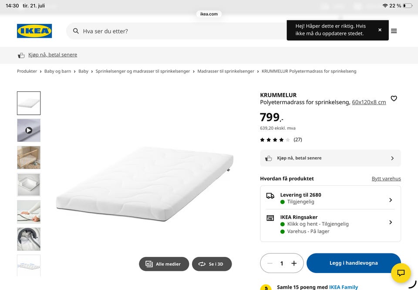Add KRUMMELUR to favorites with heart icon
Viewport: 418px width, 290px height.
[x=394, y=99]
